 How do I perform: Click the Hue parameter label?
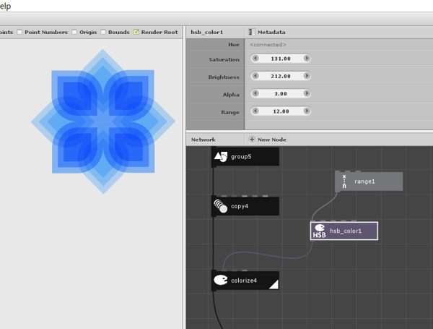click(234, 45)
